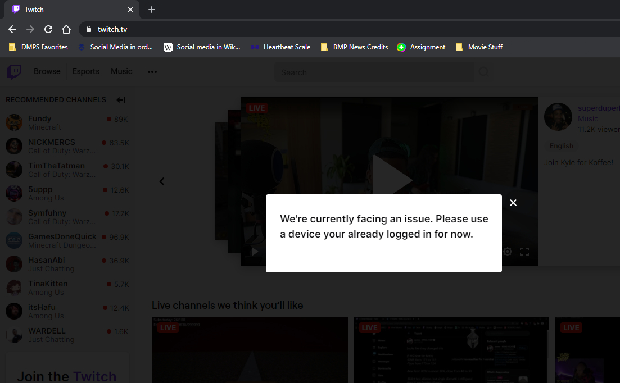Open the NICKMERCS channel
This screenshot has height=383, width=620.
pos(67,146)
